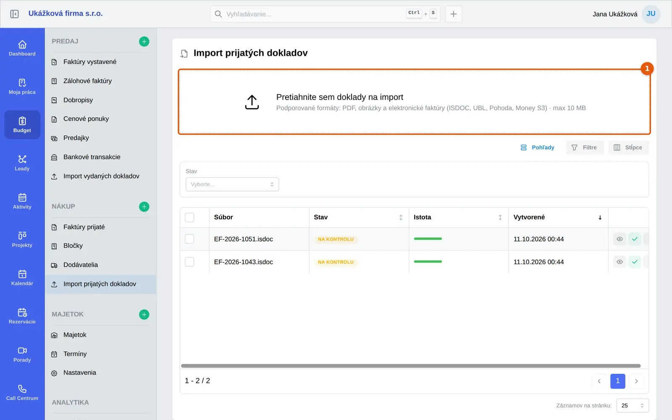Go to page 1 in pagination
672x420 pixels.
click(x=617, y=381)
